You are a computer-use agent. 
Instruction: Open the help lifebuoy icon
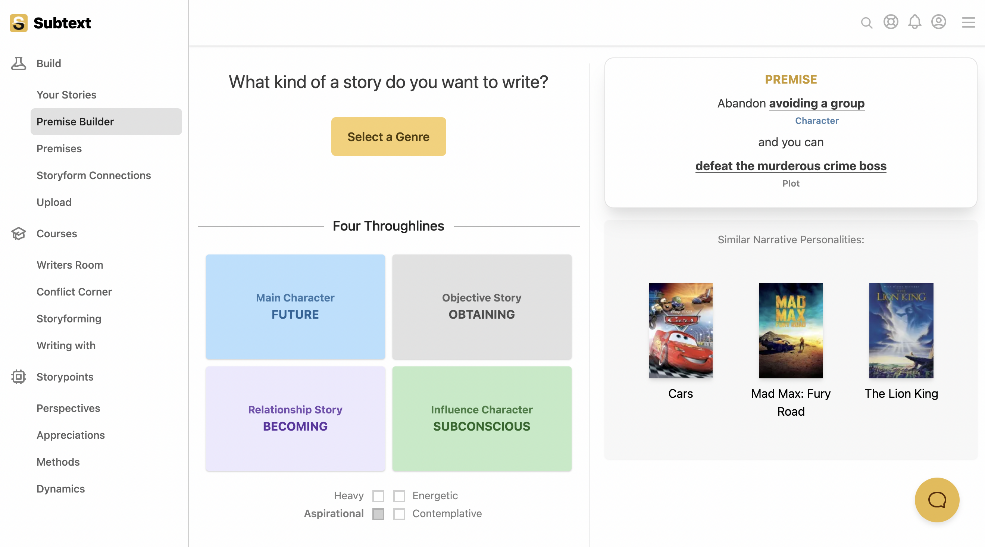coord(891,22)
